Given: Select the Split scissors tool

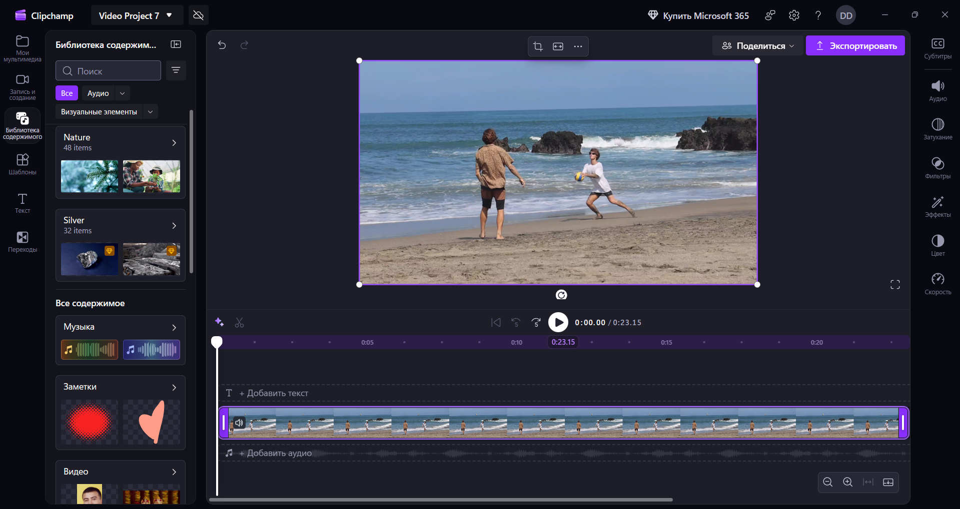Looking at the screenshot, I should tap(240, 323).
